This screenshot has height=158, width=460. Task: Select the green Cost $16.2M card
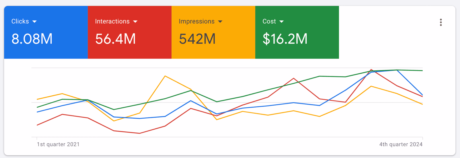pos(297,32)
